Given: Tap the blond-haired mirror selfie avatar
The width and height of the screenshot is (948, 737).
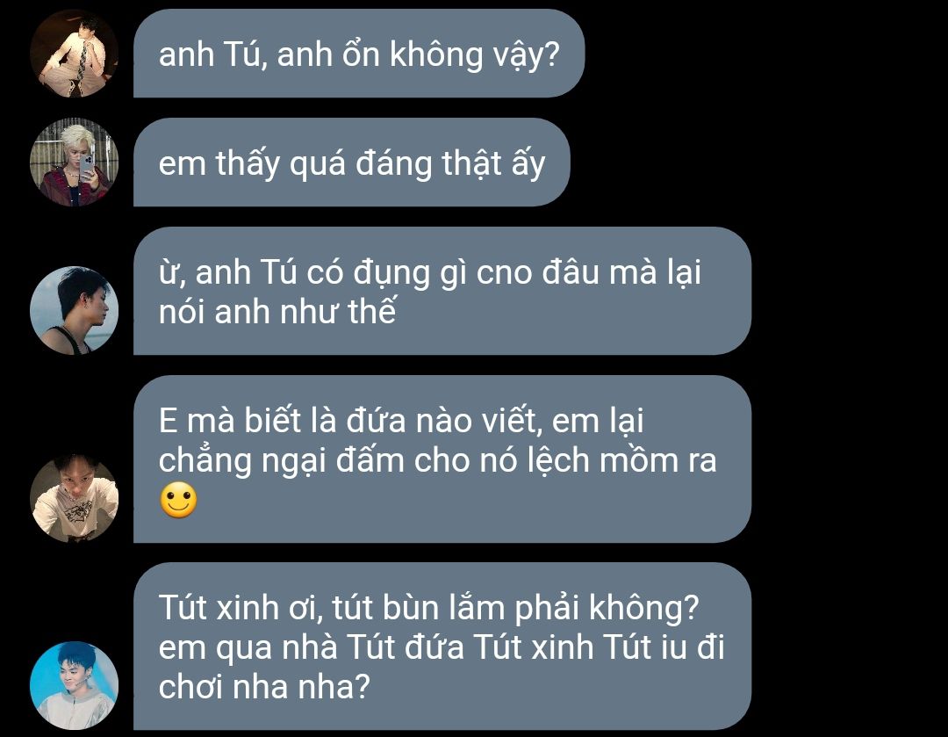Looking at the screenshot, I should pos(74,163).
